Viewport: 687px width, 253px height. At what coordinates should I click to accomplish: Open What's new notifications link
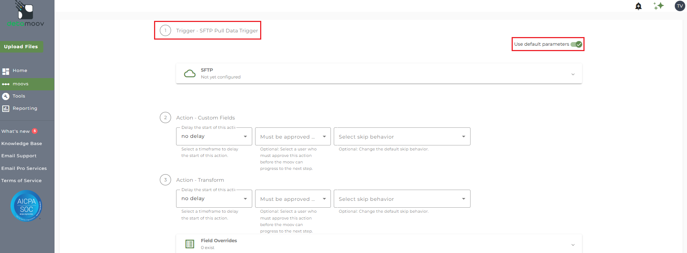click(x=16, y=131)
